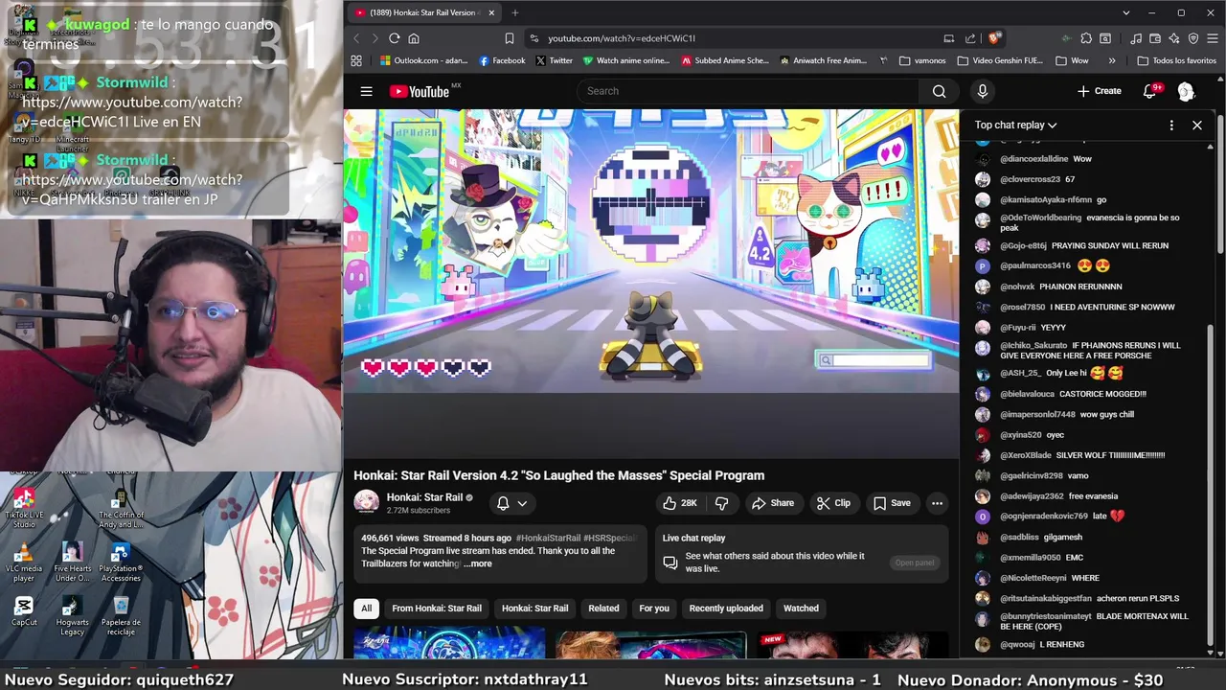Select the Honkai: Star Rail filter chip
Screen dimensions: 1226x690
click(x=534, y=609)
